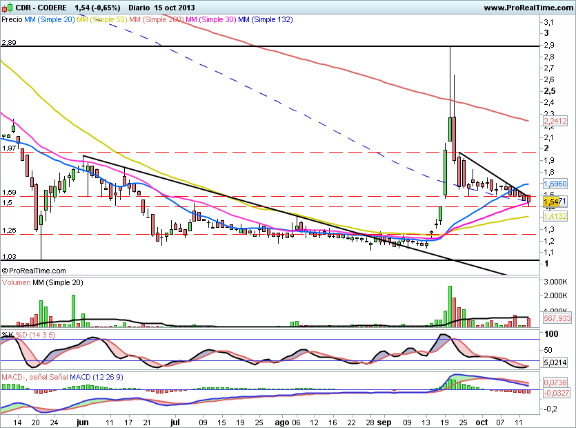
Task: Click the yellow 1,4132 moving average tag
Action: (x=555, y=216)
